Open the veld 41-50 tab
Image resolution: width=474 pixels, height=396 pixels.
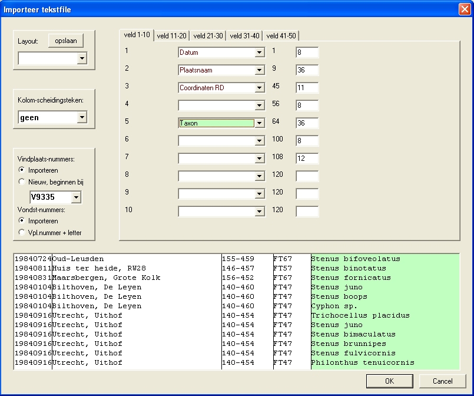(281, 36)
